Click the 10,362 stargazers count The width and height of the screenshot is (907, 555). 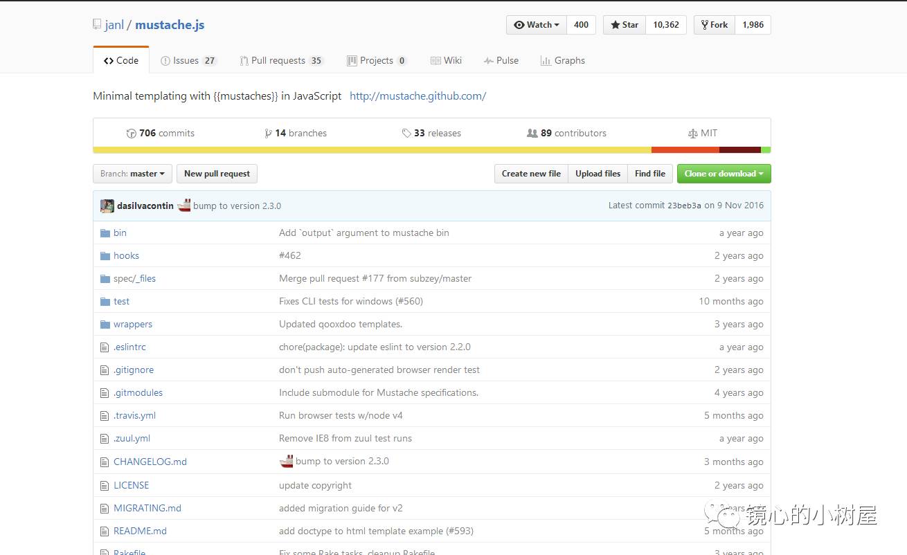pos(666,25)
